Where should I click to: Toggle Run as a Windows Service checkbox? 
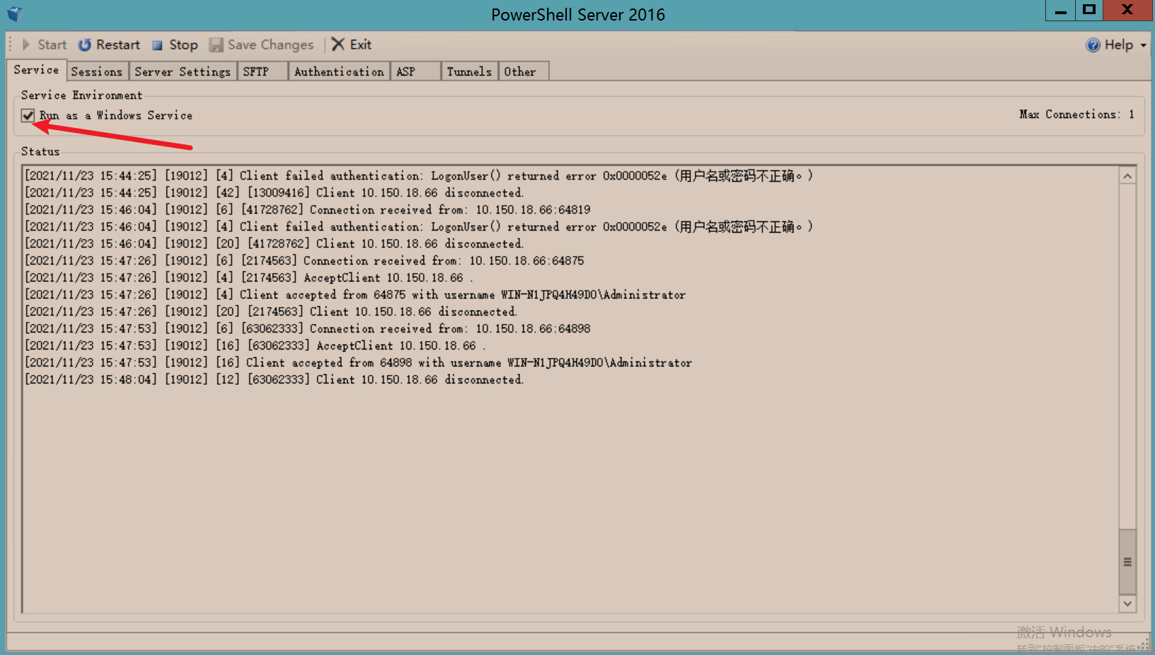(28, 115)
